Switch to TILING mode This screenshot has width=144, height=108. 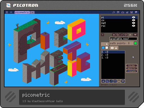coord(131,66)
